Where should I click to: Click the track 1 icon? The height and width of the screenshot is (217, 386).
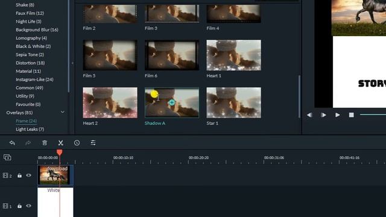coord(5,206)
